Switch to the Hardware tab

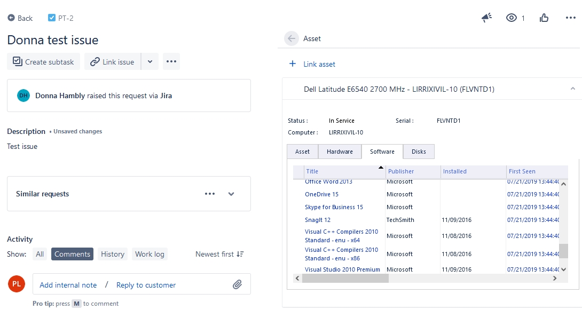point(340,152)
